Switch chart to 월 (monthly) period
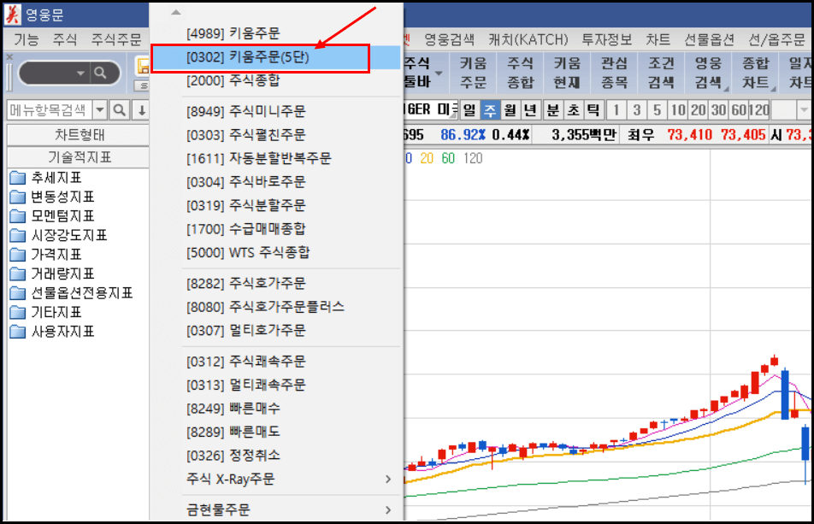Image resolution: width=814 pixels, height=524 pixels. pos(510,110)
